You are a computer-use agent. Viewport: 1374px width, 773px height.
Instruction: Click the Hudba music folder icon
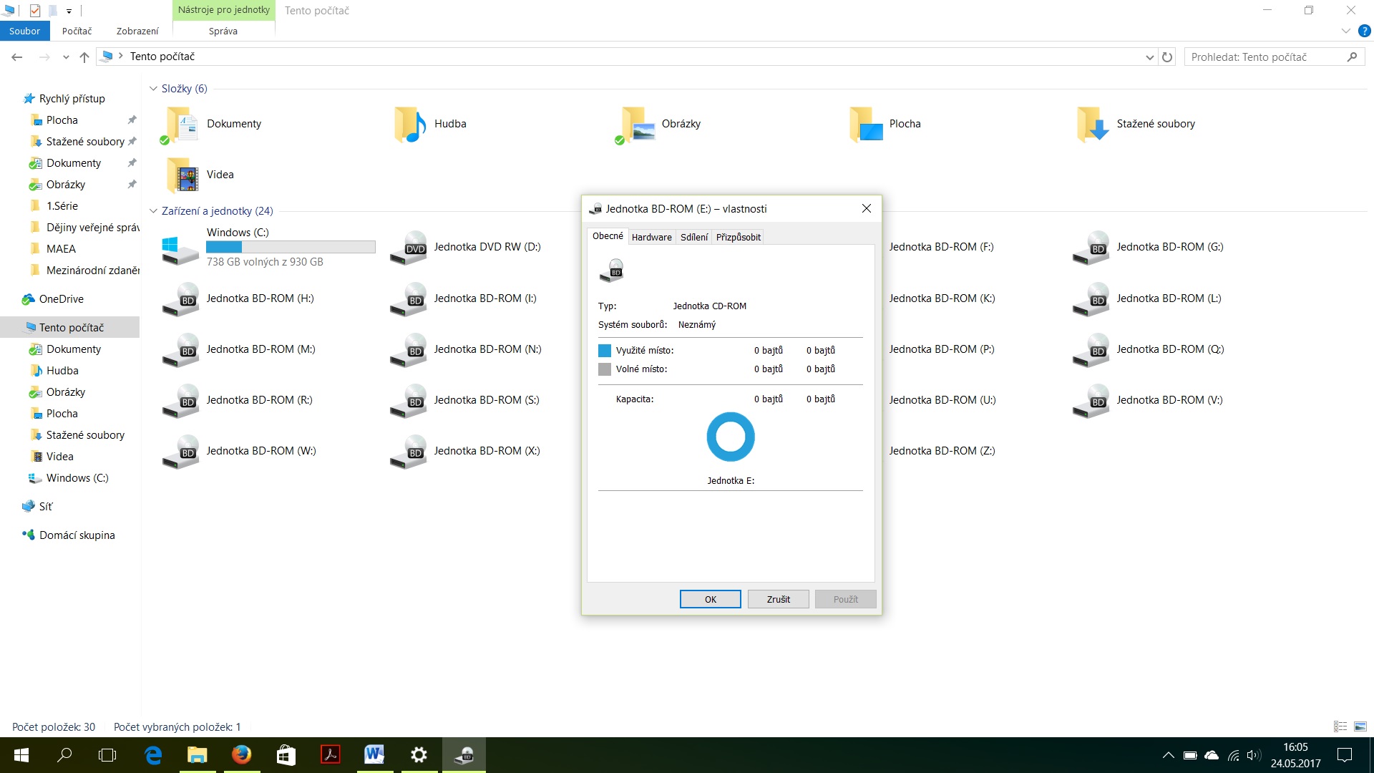tap(410, 124)
